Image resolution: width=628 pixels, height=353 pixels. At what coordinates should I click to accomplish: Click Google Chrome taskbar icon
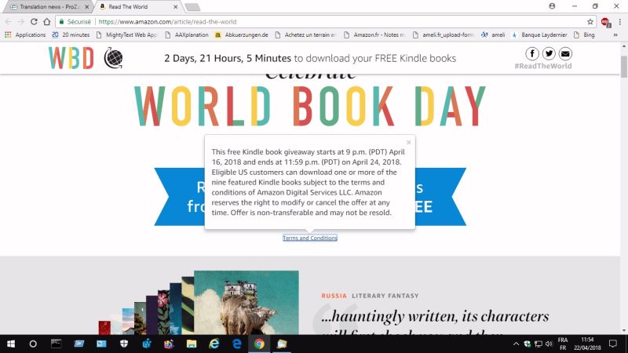click(259, 344)
